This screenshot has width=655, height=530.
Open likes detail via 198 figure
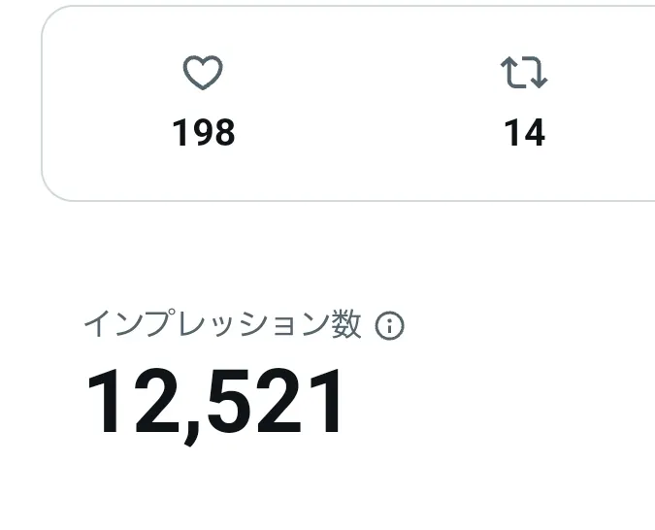point(204,133)
